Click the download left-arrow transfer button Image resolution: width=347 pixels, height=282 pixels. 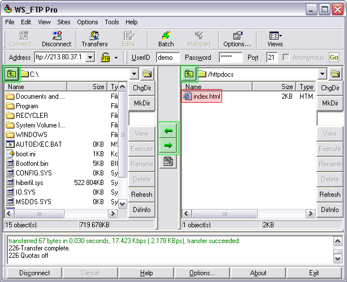click(x=168, y=131)
